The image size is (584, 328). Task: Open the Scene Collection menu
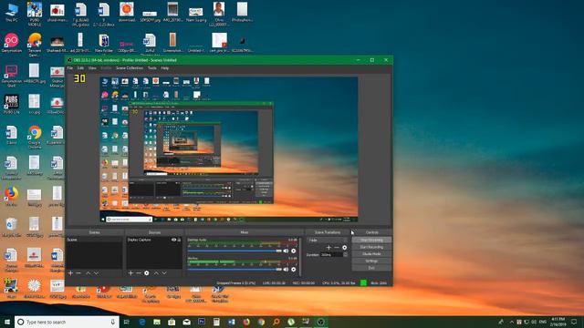point(130,68)
